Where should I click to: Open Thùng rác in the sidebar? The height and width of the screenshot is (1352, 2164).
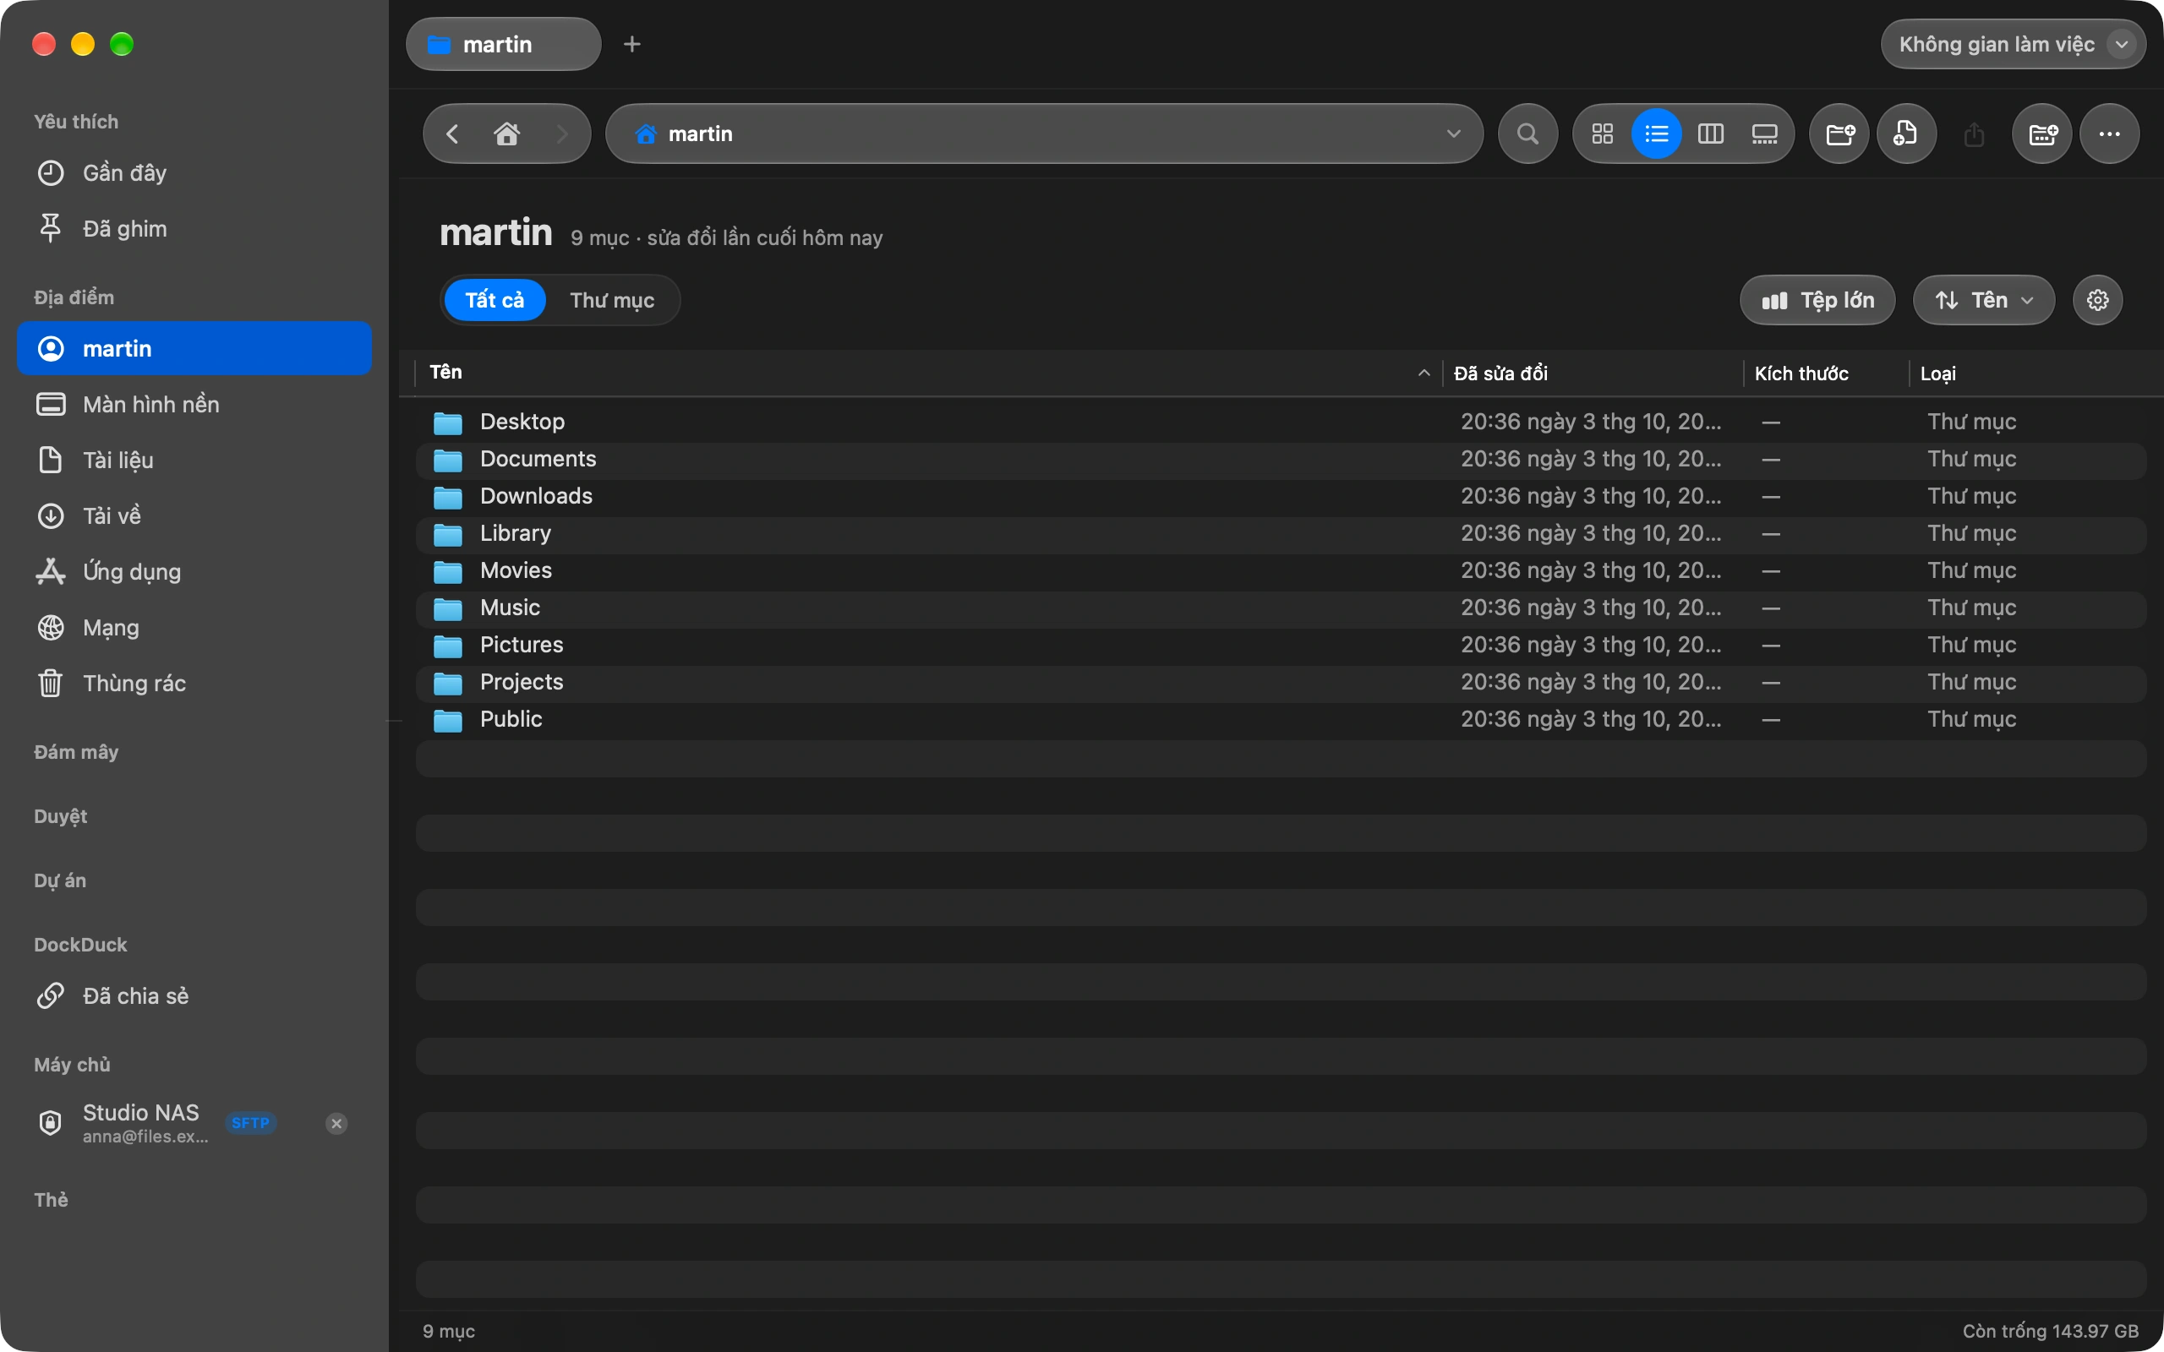194,683
